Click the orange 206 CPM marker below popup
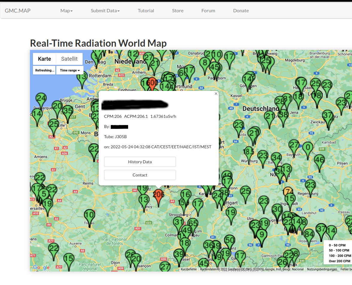 pos(159,196)
